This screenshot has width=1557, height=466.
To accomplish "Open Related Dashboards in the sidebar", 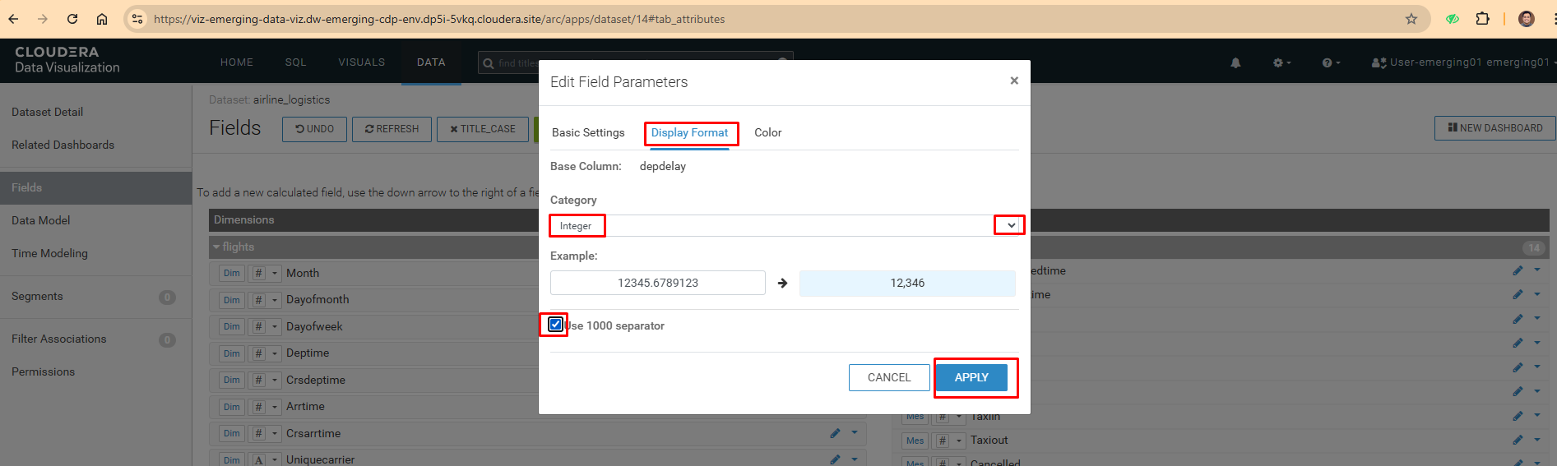I will tap(63, 145).
